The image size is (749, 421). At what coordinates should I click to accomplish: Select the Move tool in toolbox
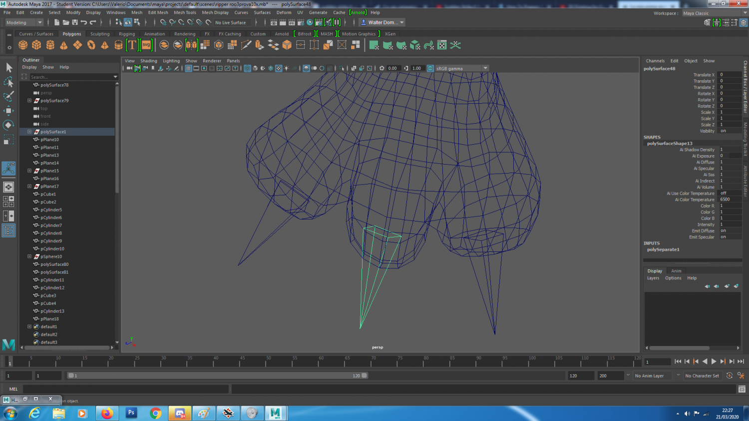point(8,110)
